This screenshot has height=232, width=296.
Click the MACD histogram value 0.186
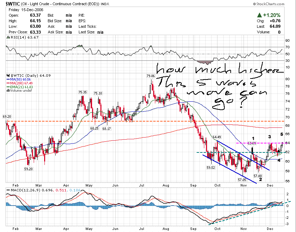tap(75, 190)
